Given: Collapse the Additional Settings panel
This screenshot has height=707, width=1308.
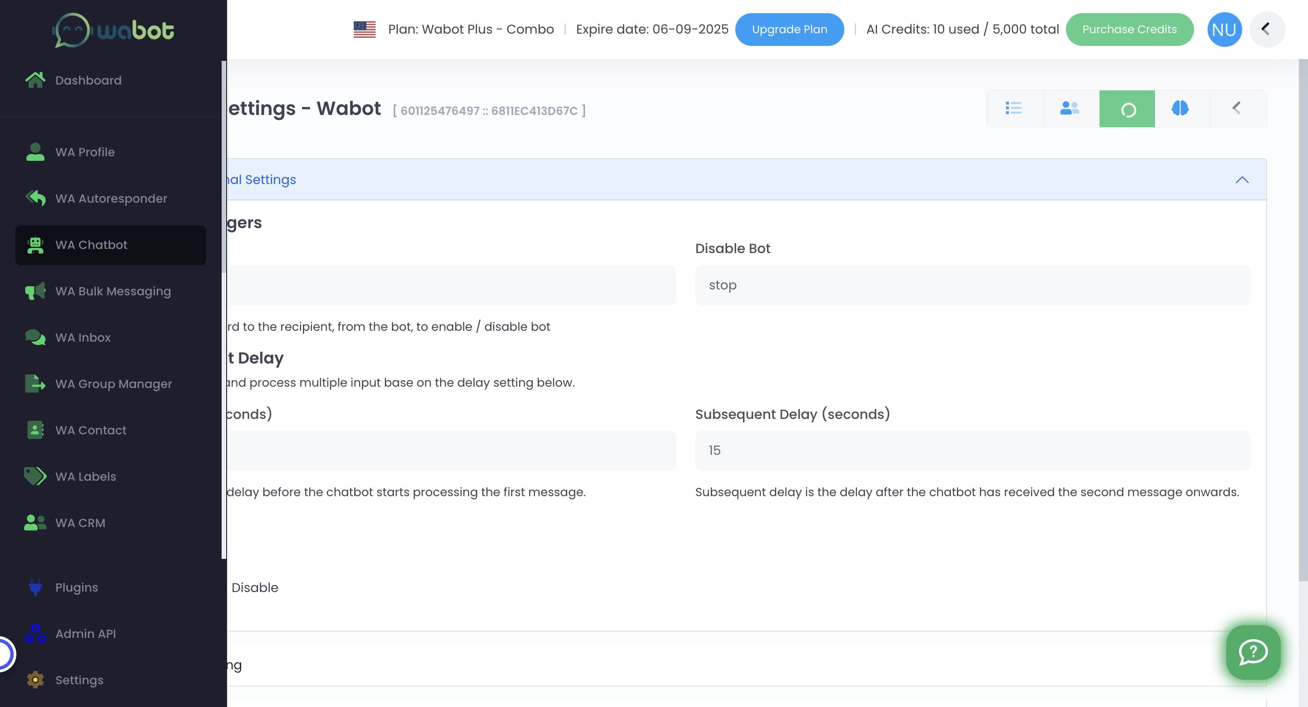Looking at the screenshot, I should coord(1243,179).
